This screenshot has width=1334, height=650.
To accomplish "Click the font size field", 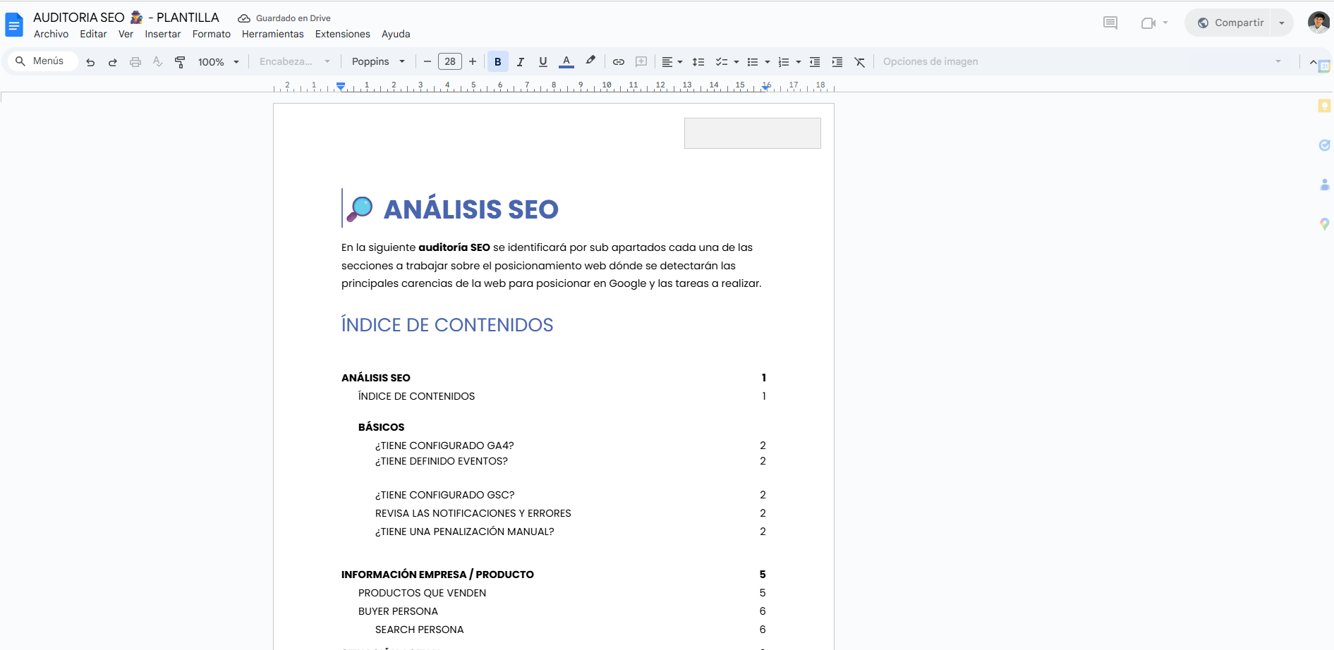I will tap(449, 62).
